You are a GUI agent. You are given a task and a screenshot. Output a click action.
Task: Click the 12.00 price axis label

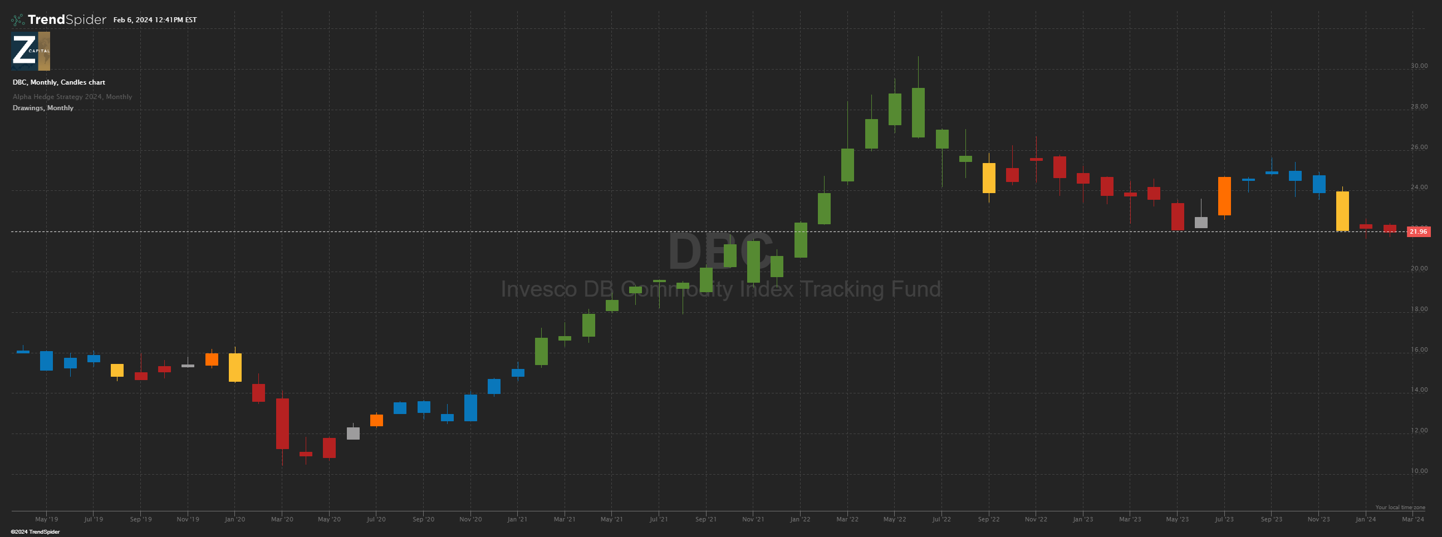coord(1419,431)
